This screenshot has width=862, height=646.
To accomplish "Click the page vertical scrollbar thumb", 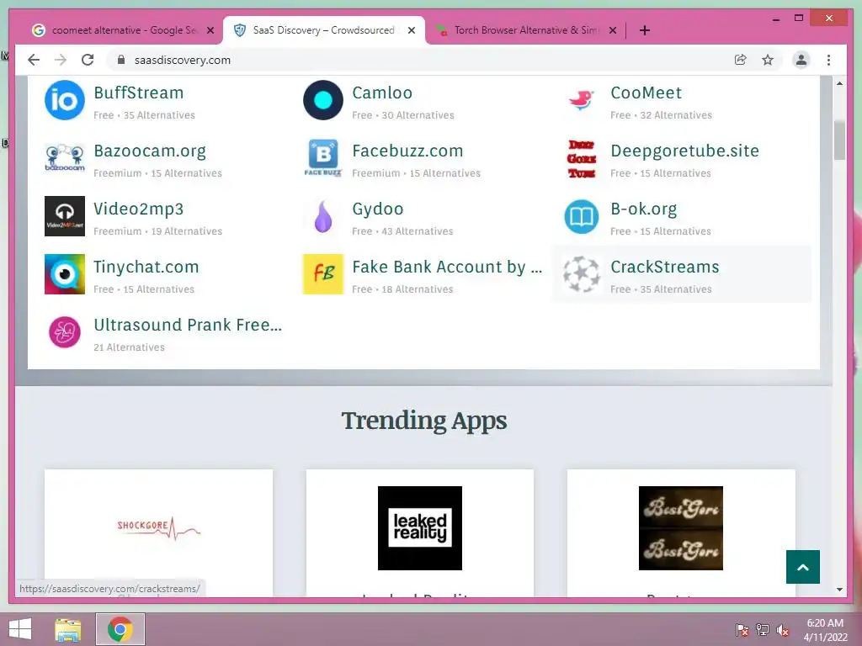I will 839,140.
